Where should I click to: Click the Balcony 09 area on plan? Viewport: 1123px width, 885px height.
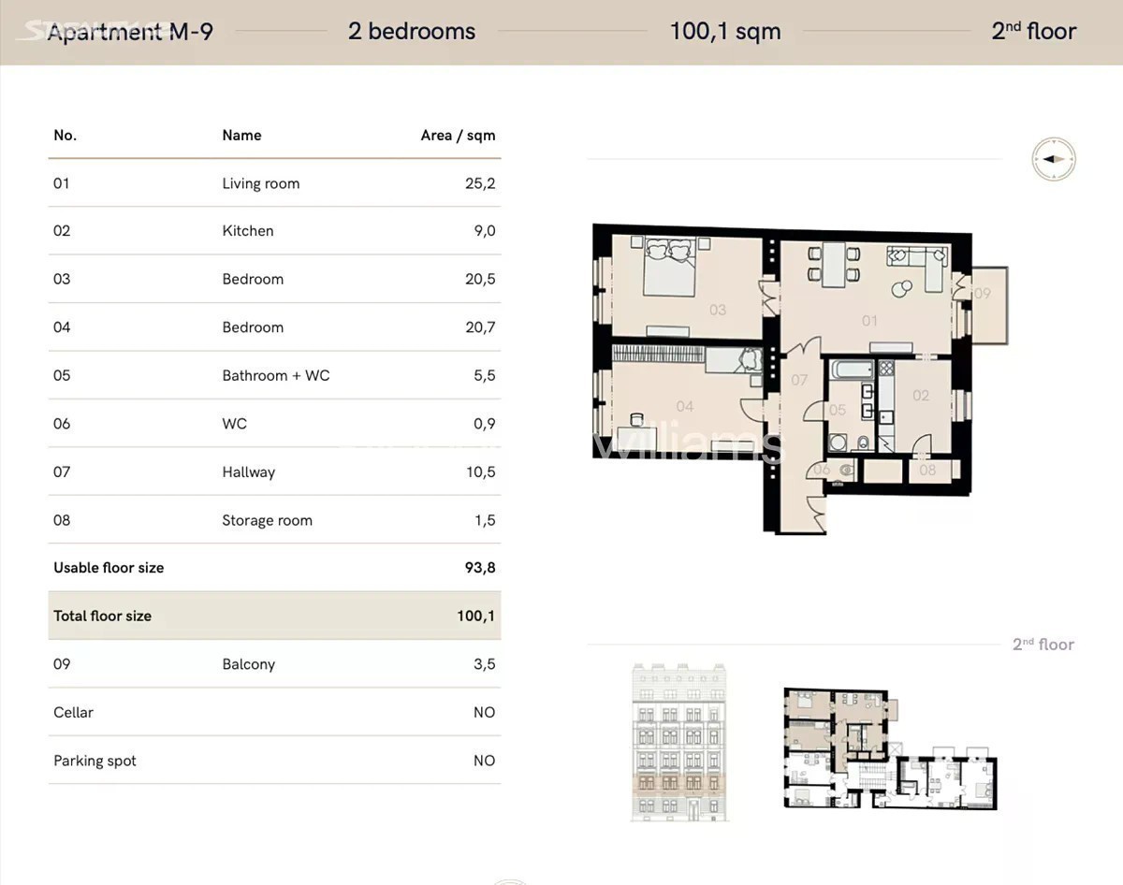(x=989, y=305)
